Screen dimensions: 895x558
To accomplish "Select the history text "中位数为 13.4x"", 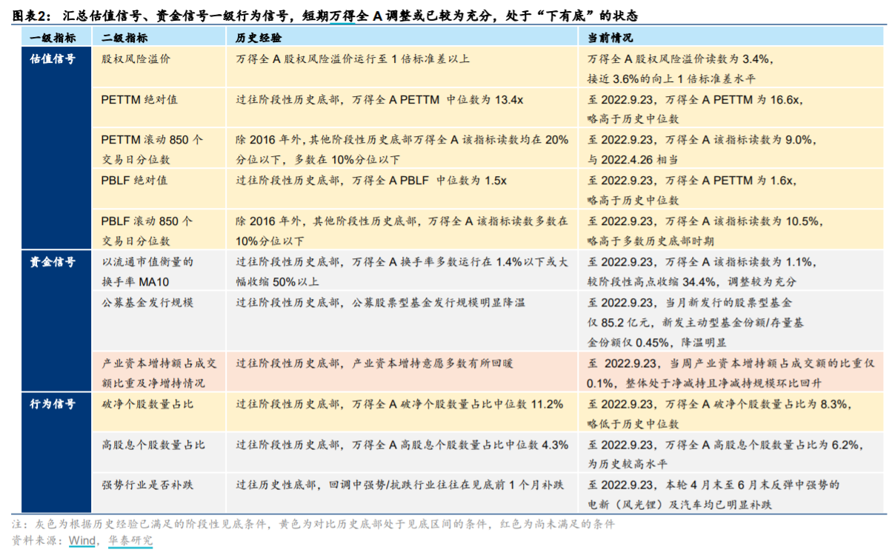I will 485,99.
